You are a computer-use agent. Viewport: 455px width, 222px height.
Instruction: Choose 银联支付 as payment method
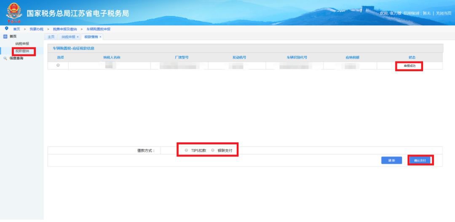(213, 150)
